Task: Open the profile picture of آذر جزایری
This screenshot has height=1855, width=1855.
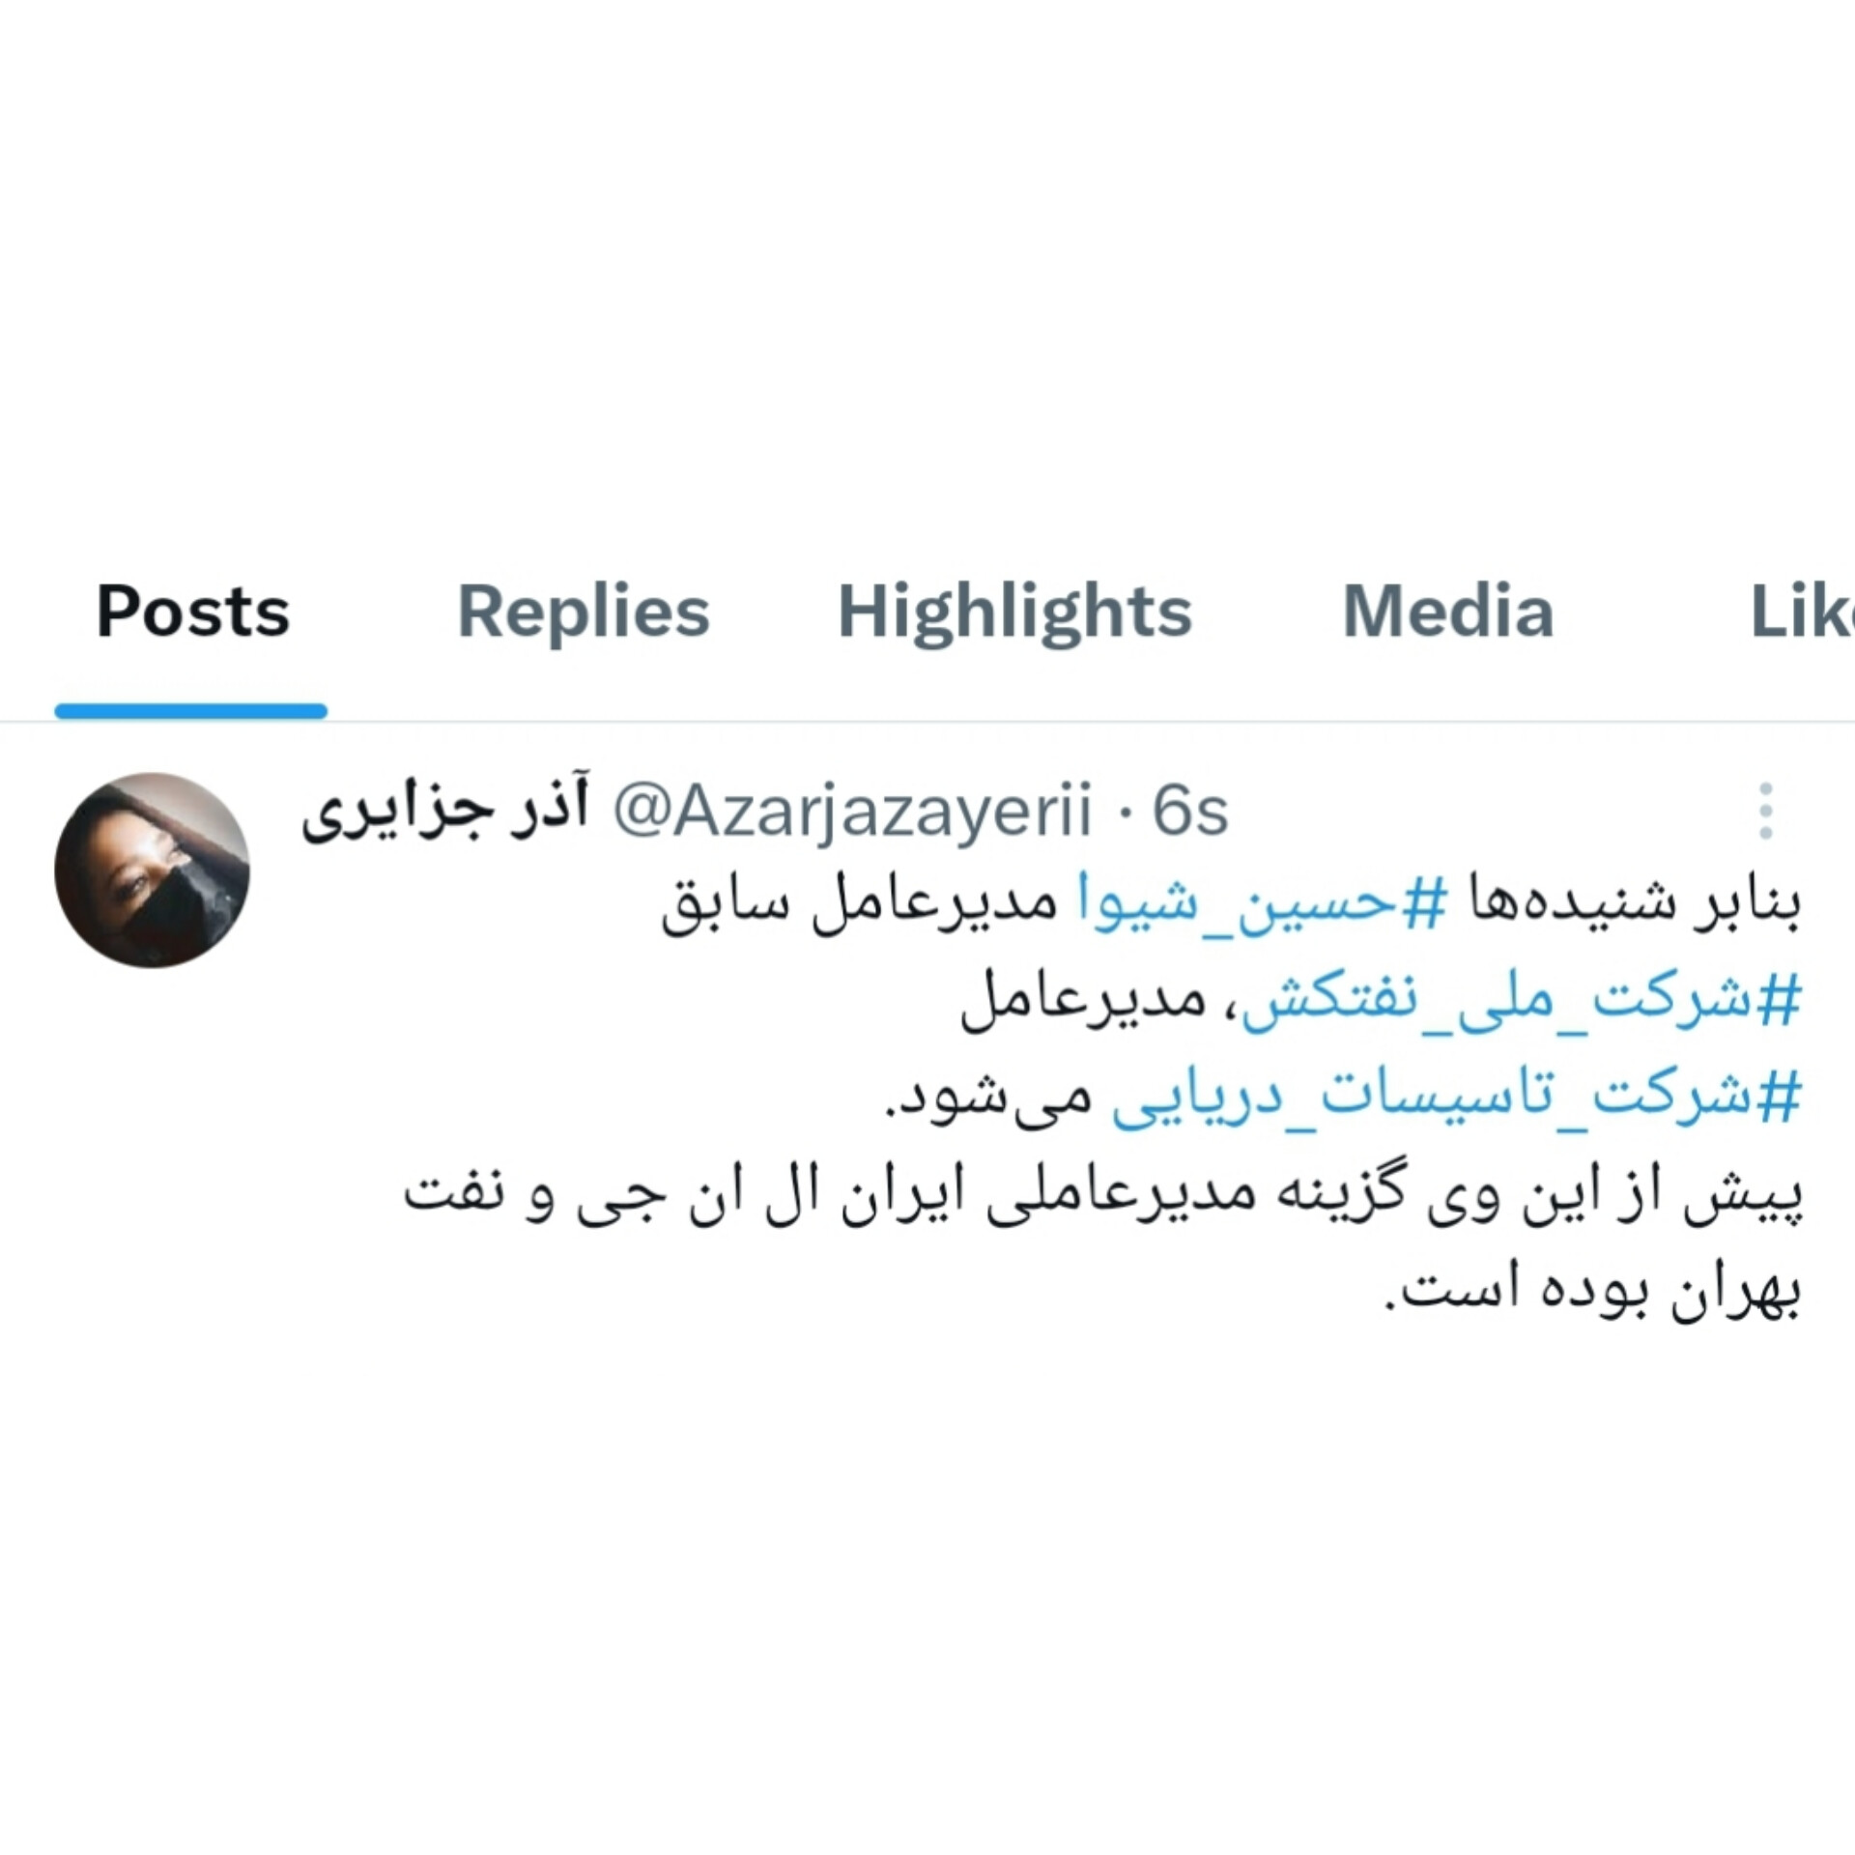Action: tap(152, 870)
